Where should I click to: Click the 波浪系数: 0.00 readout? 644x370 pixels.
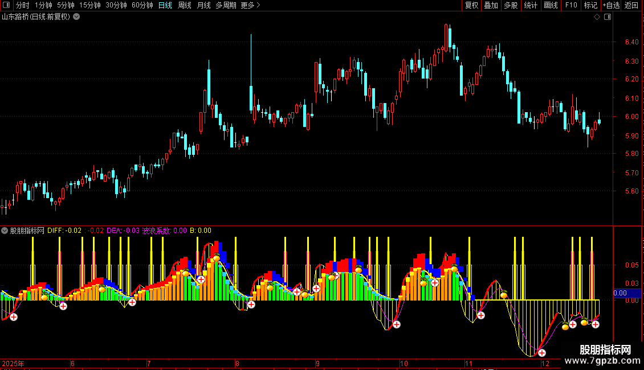pos(164,231)
